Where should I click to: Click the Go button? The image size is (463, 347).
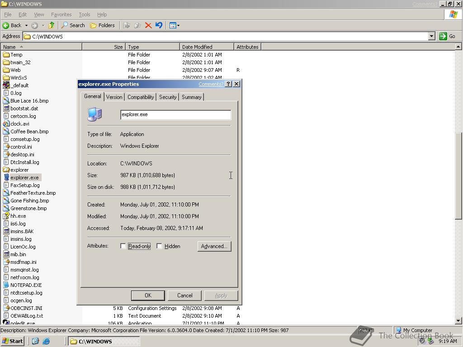[x=447, y=36]
